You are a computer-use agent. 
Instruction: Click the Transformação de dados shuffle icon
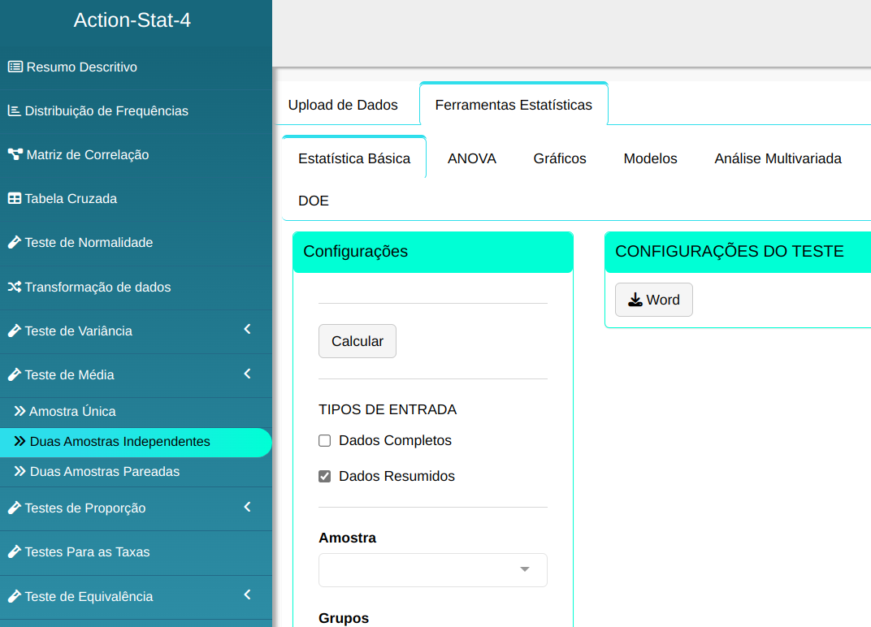14,287
